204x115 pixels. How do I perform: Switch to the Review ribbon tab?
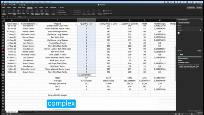(41, 8)
